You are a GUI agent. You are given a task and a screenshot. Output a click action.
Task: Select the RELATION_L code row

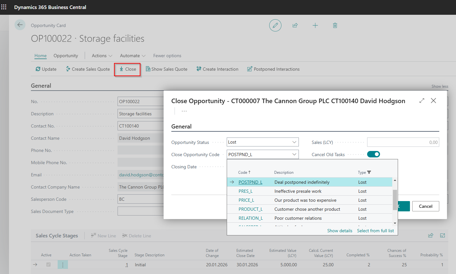coord(310,218)
